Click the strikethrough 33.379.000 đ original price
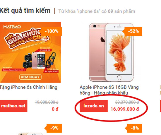 coord(127,102)
